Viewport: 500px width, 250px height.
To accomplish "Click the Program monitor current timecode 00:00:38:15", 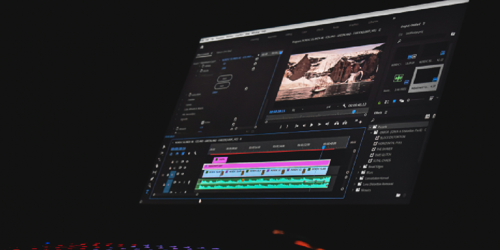I will pos(277,111).
